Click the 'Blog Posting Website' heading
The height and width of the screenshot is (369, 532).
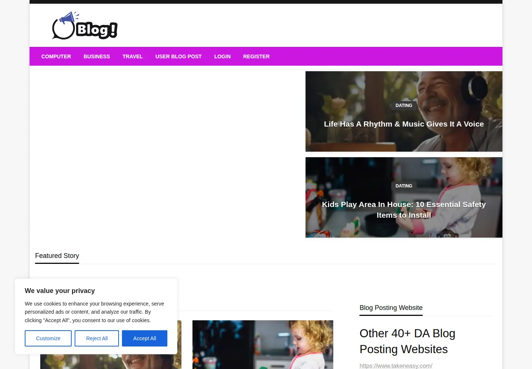point(391,308)
